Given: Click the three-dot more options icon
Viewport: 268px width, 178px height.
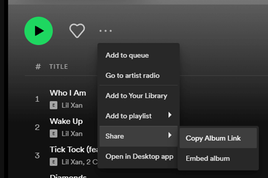Looking at the screenshot, I should pyautogui.click(x=105, y=31).
